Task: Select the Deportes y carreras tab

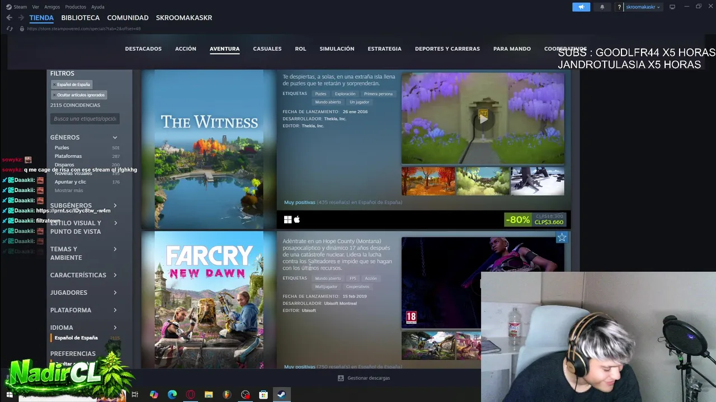Action: 447,49
